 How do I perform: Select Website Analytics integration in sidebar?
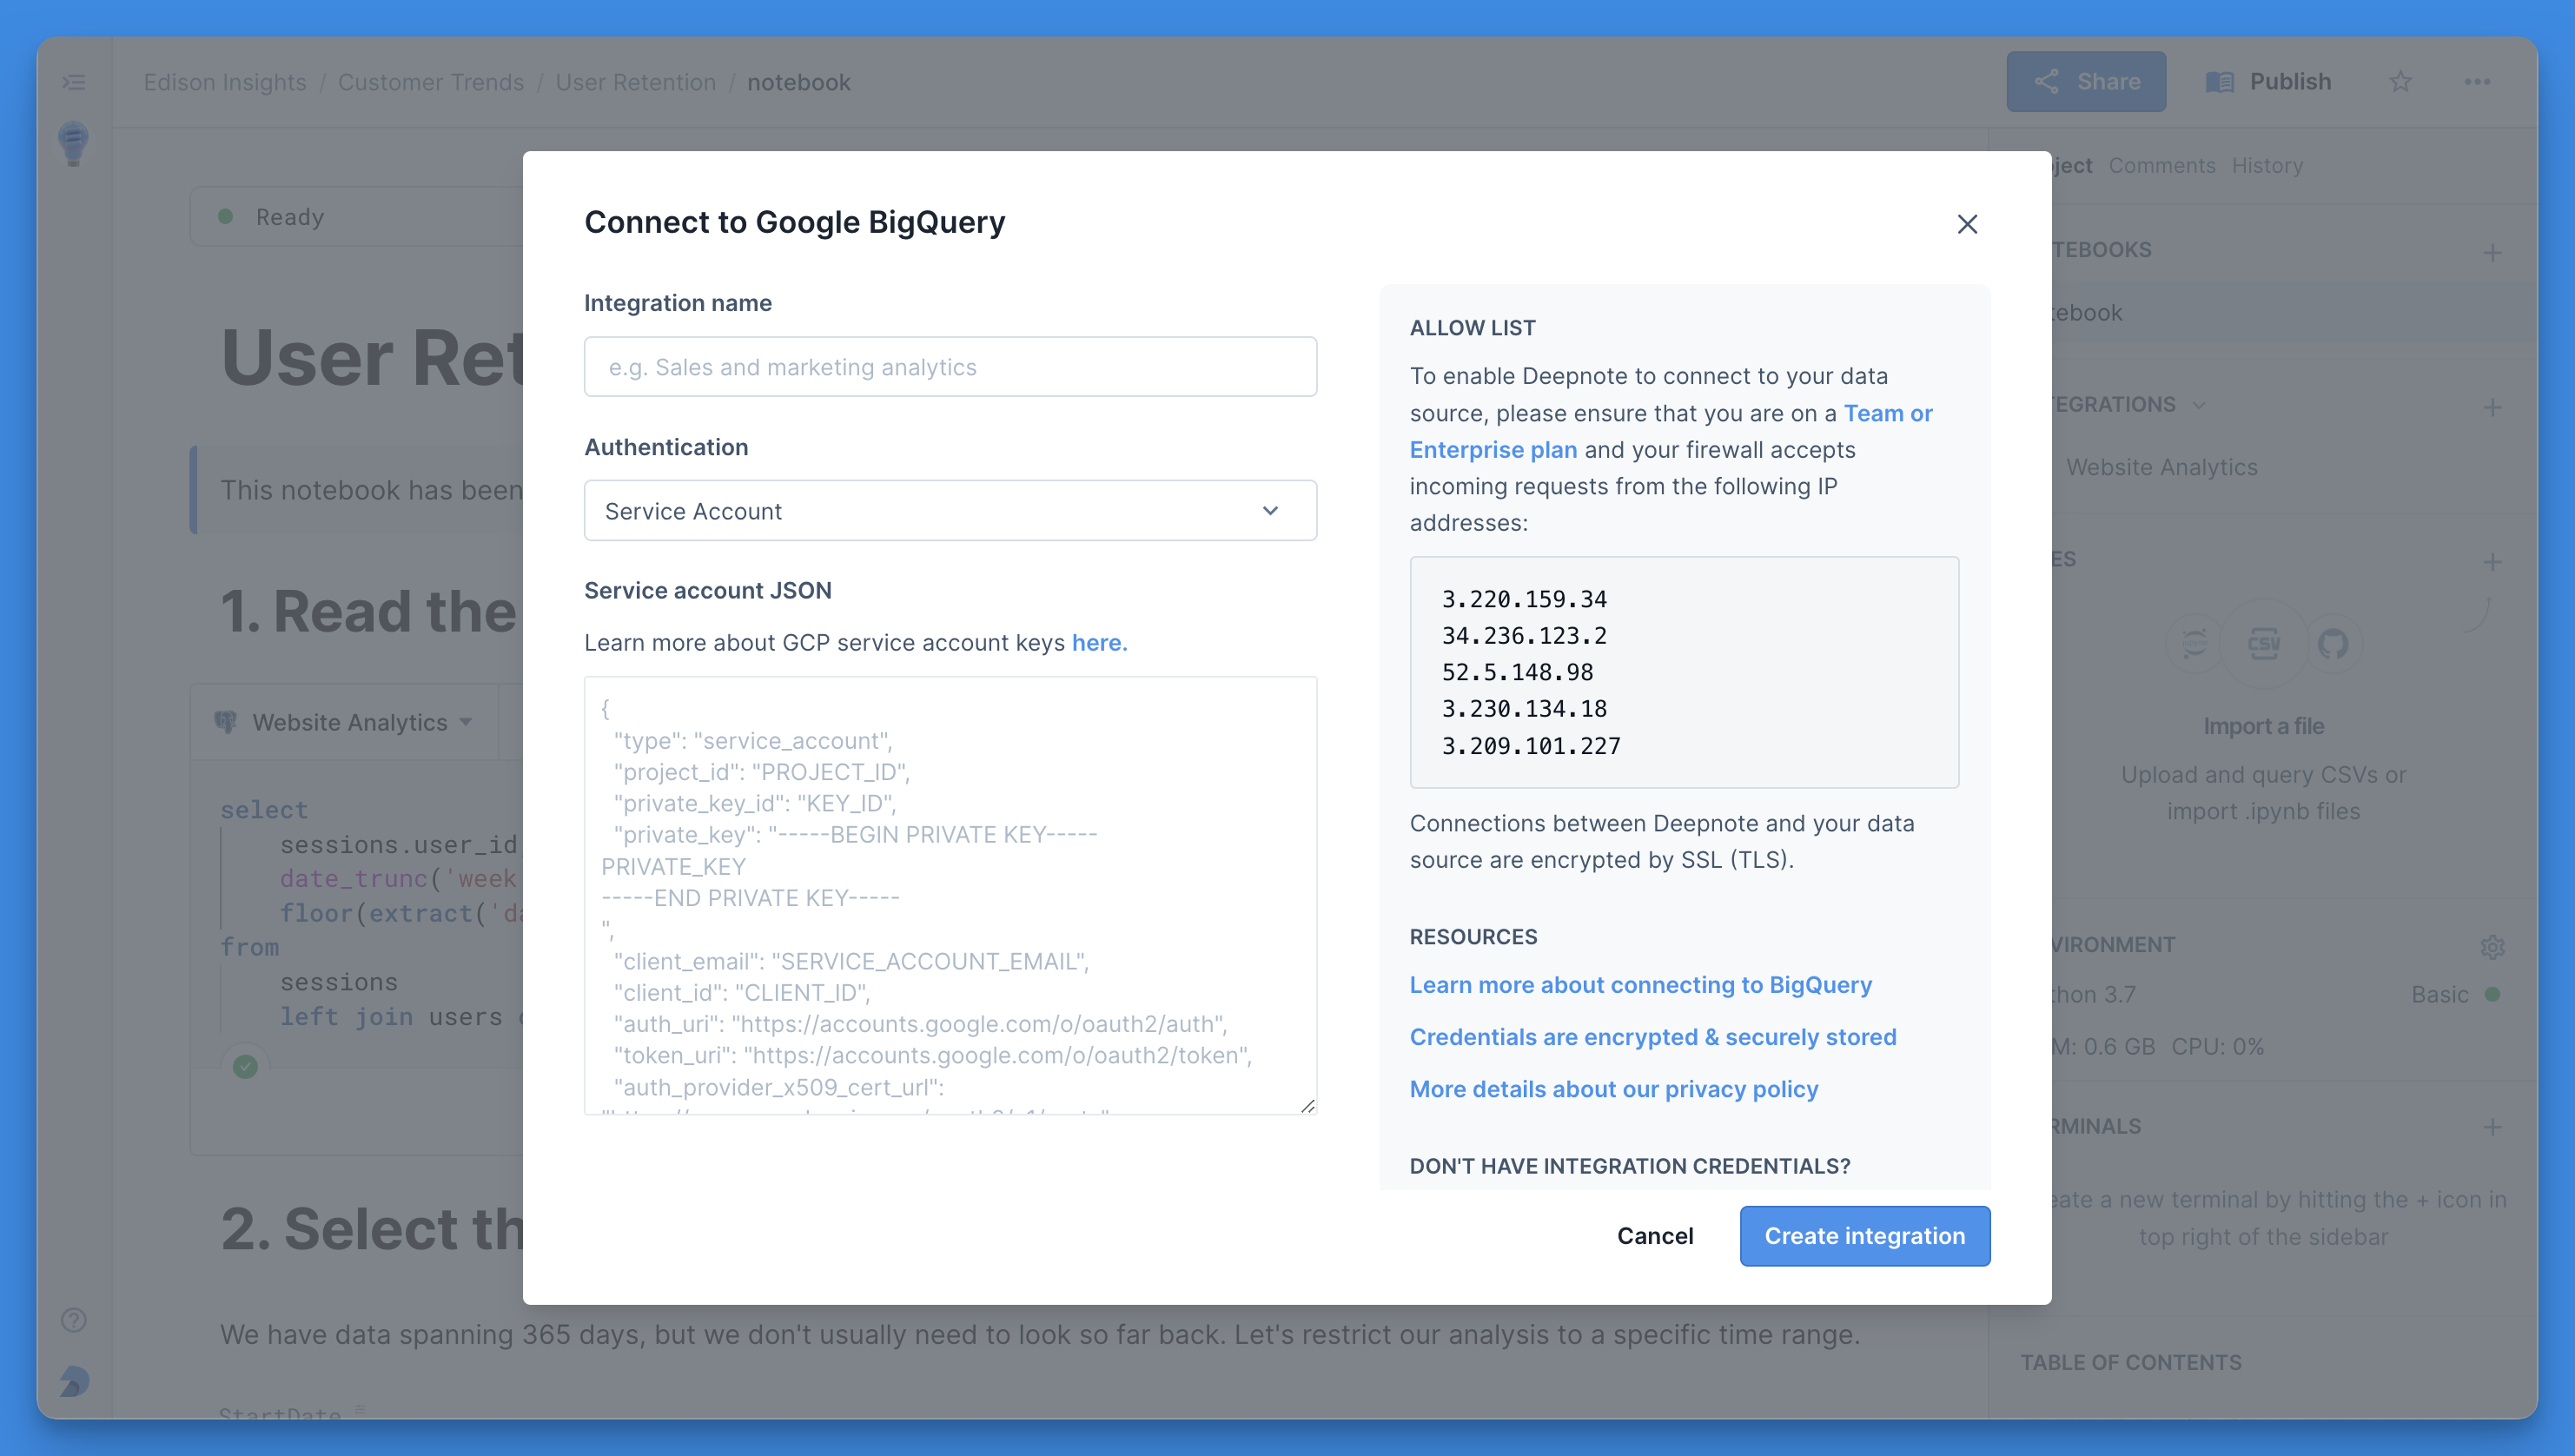tap(2162, 467)
